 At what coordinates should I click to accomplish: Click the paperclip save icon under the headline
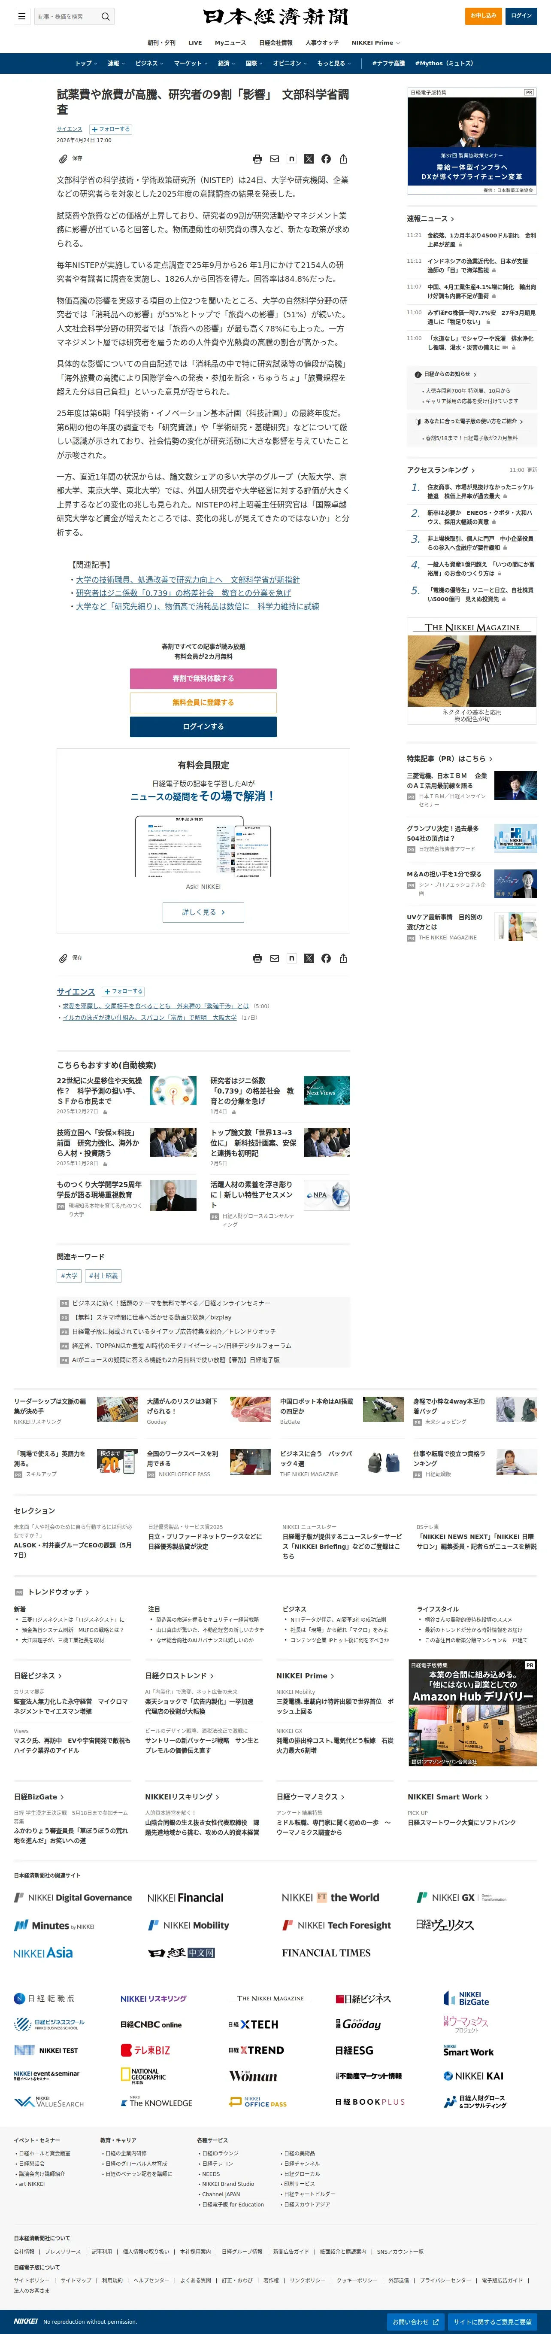click(x=64, y=158)
